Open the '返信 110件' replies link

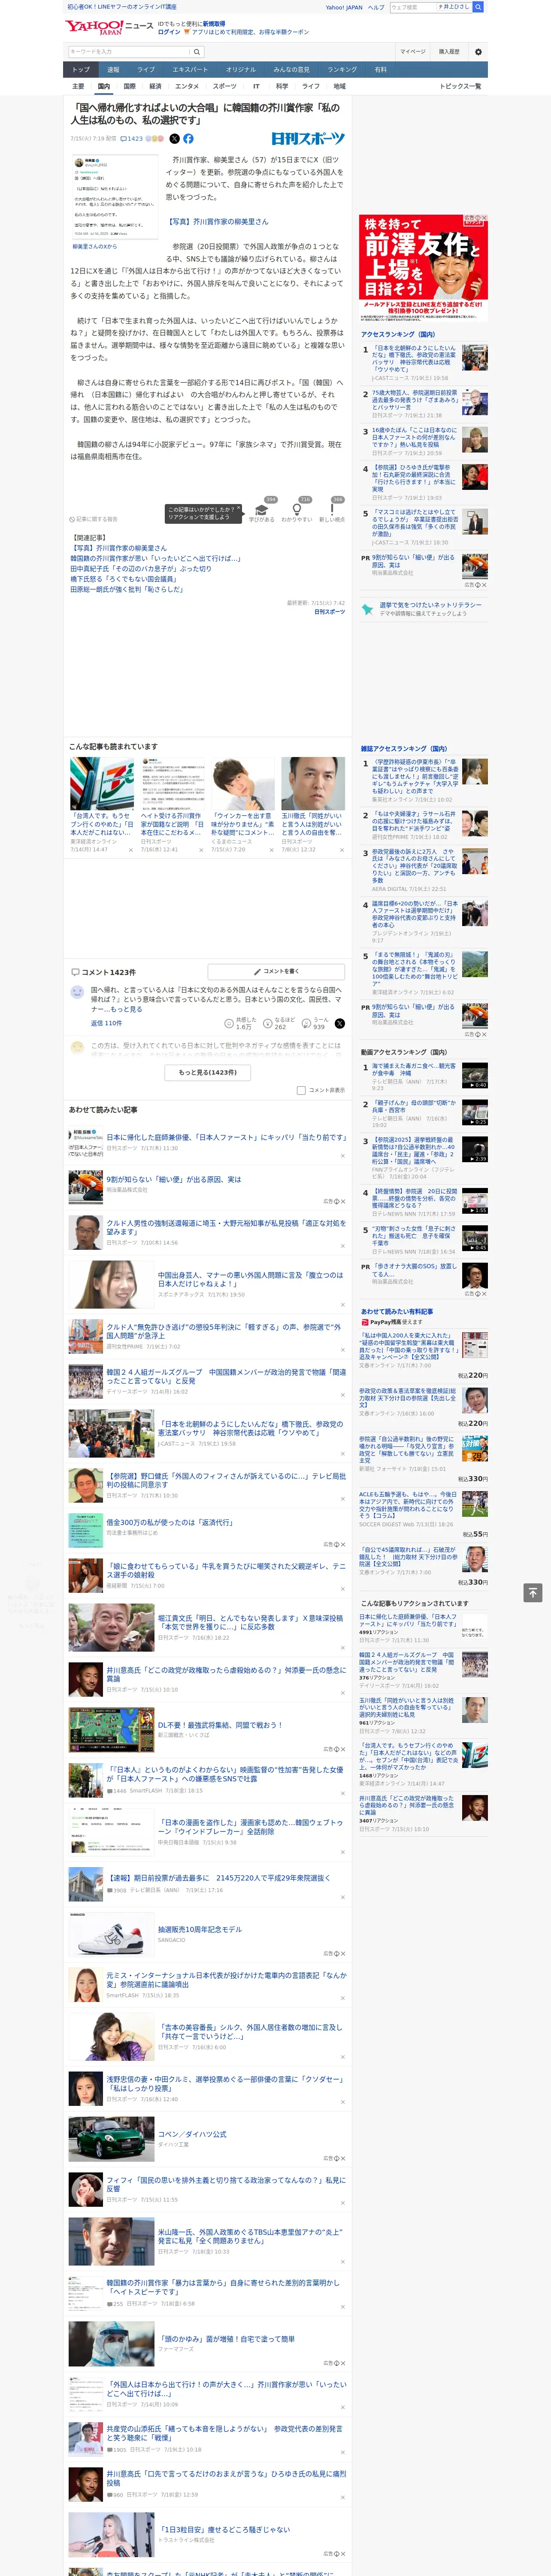pos(106,1024)
